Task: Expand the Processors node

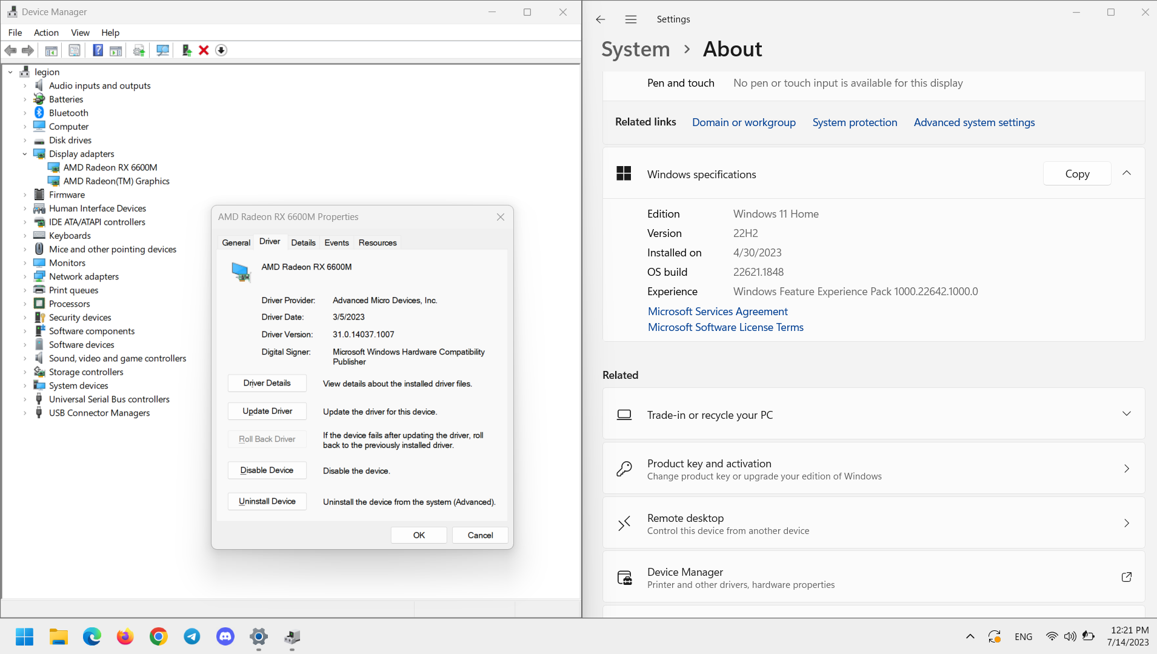Action: coord(25,304)
